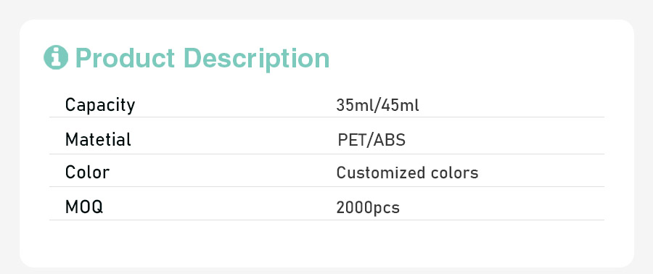Click the Capacity row label
The width and height of the screenshot is (653, 274).
click(100, 105)
